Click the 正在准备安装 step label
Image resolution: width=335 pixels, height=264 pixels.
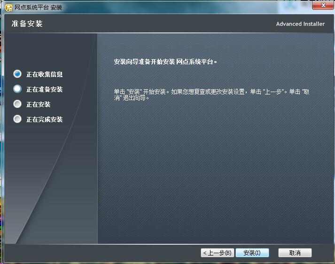click(x=44, y=89)
